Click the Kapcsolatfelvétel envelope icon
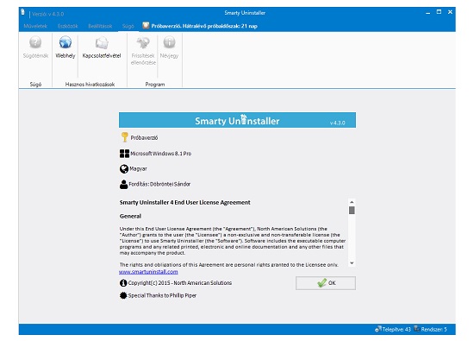Screen dimensions: 474x341 (x=102, y=42)
